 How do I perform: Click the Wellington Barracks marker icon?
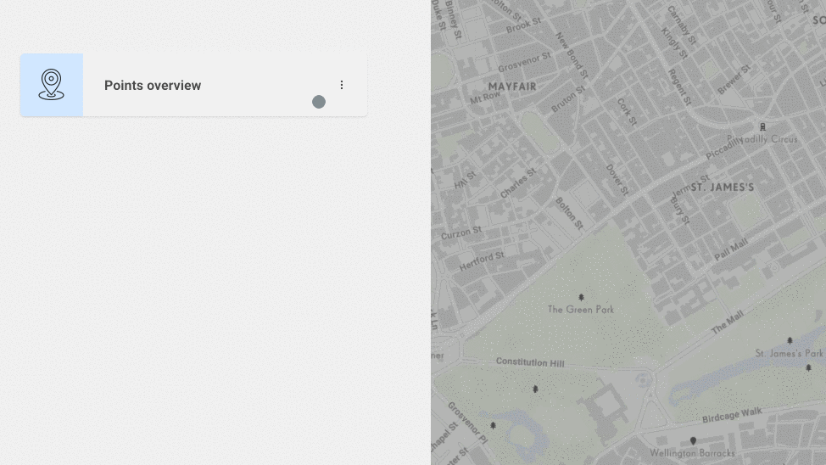pos(693,441)
